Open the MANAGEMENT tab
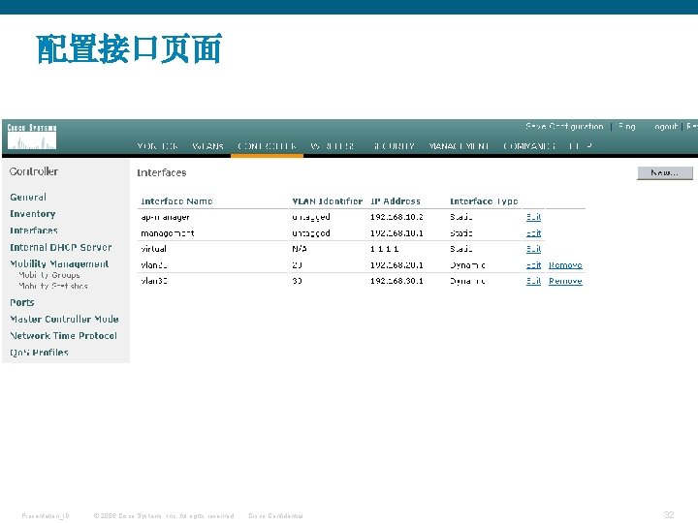This screenshot has height=523, width=698. coord(459,146)
